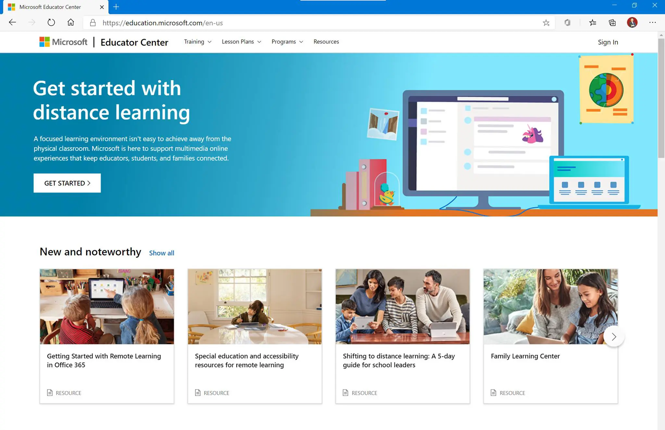Expand the Lesson Plans menu
The width and height of the screenshot is (665, 430).
[241, 42]
